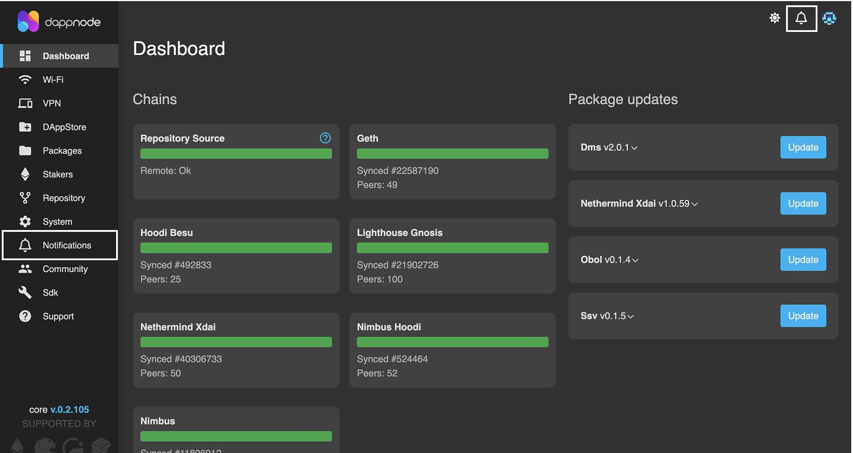
Task: Click the Repository fork icon
Action: tap(25, 198)
